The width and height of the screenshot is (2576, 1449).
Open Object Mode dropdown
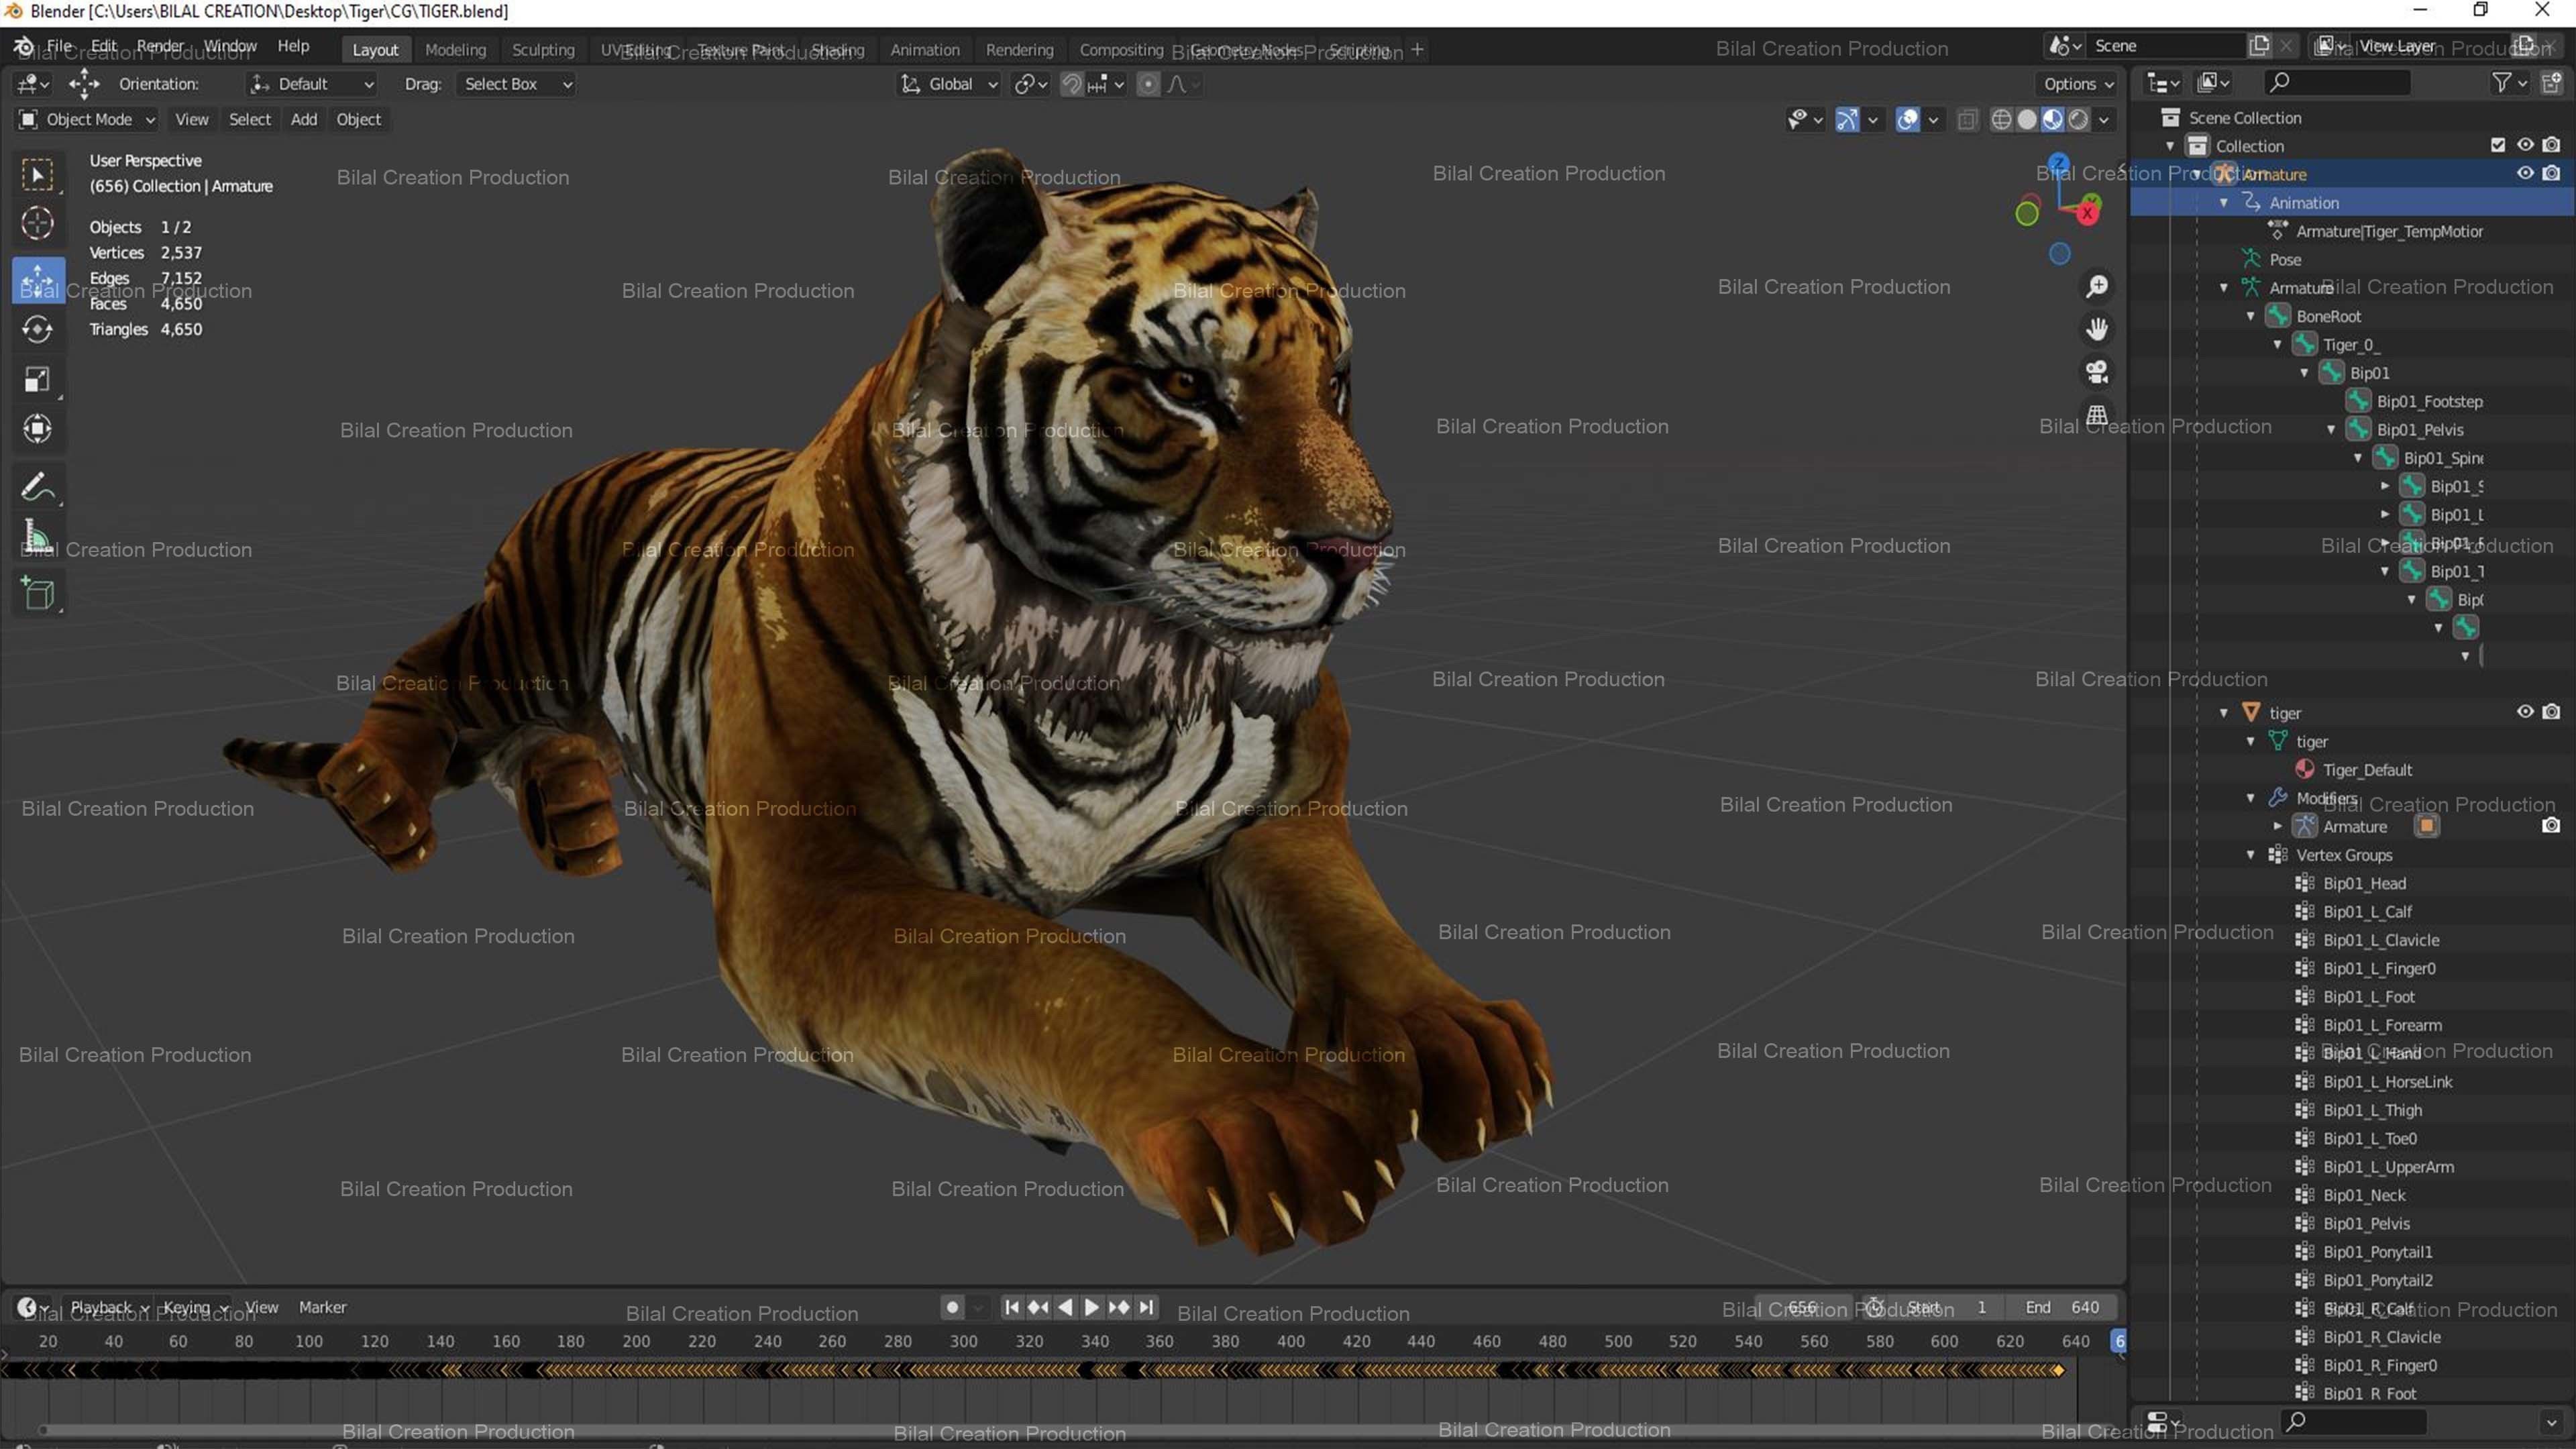coord(87,119)
